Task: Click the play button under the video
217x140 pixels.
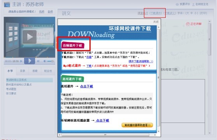Action: point(30,61)
